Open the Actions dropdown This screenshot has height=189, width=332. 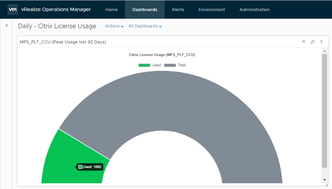pyautogui.click(x=114, y=26)
